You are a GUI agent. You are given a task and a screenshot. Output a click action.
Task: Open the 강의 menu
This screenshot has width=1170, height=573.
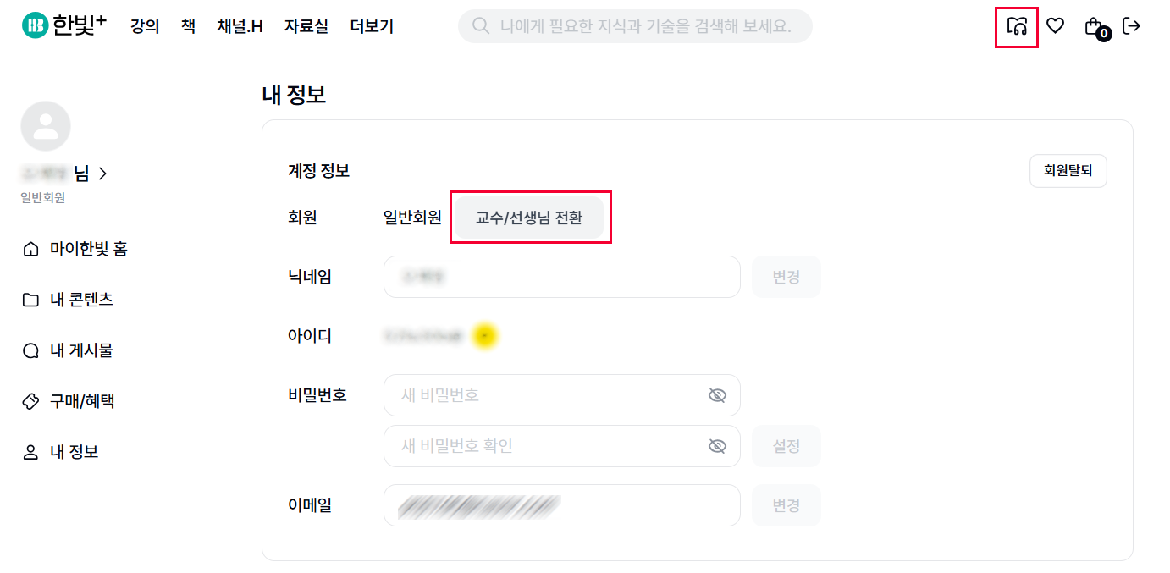(145, 26)
